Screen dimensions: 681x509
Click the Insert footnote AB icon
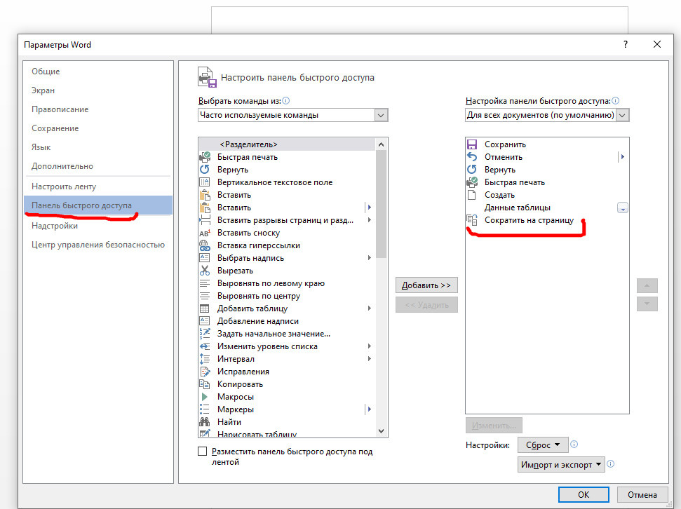click(x=205, y=233)
